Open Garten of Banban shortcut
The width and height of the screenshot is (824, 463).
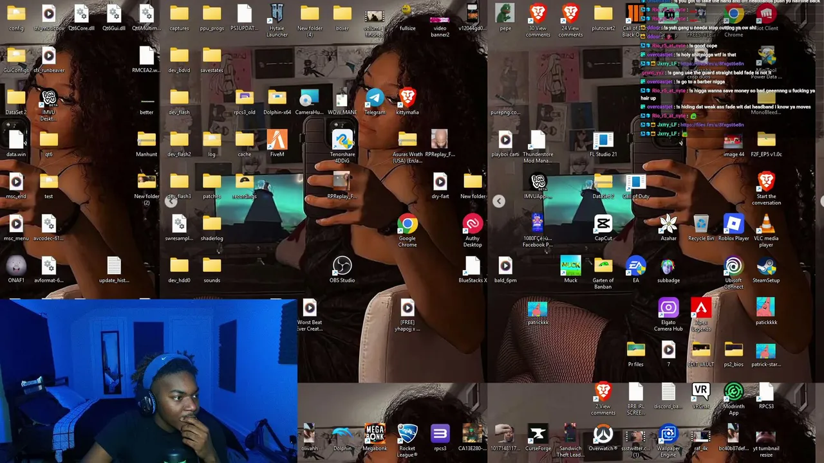603,266
